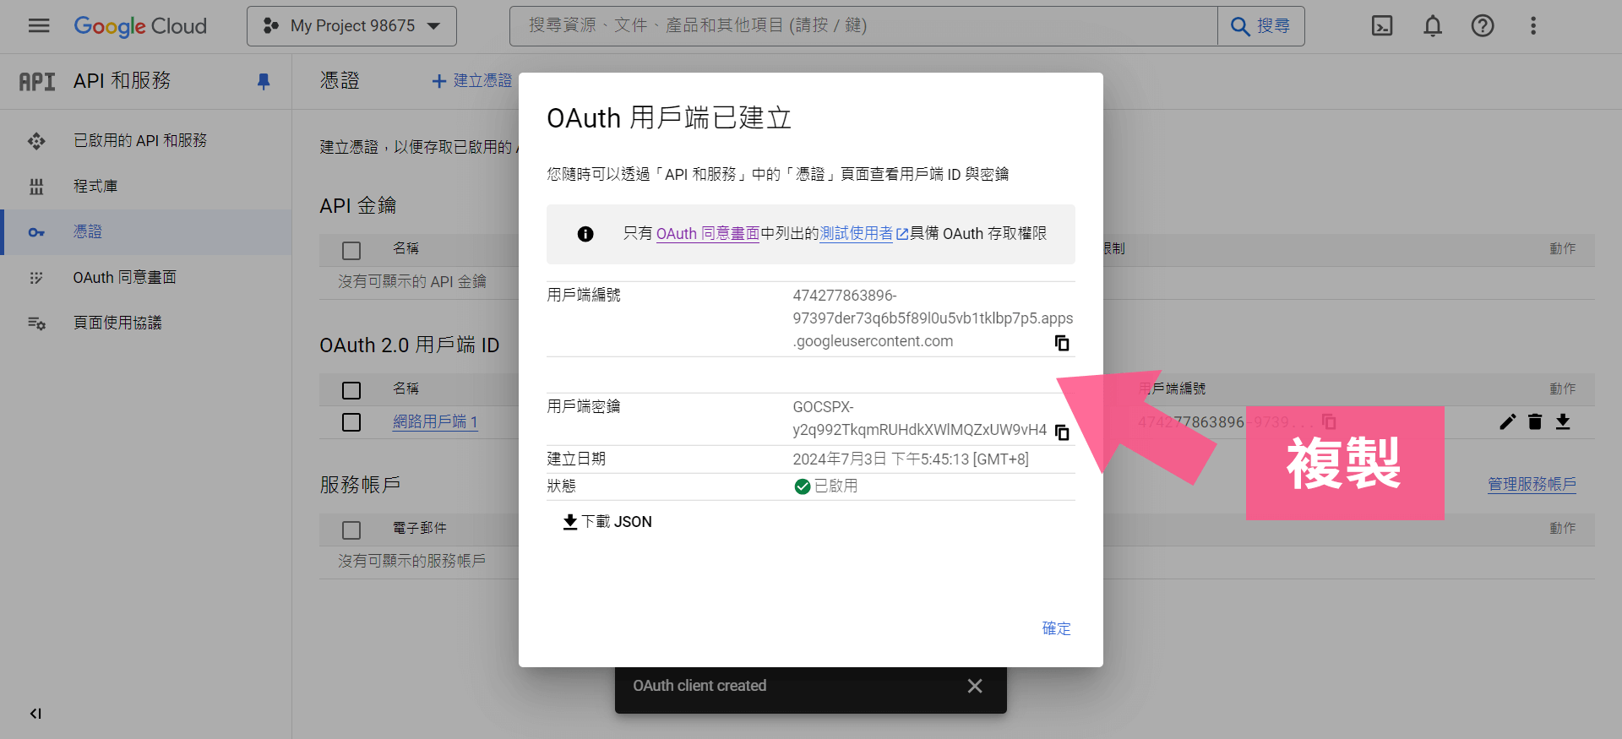This screenshot has width=1622, height=739.
Task: Open the My Project 98675 project picker
Action: pyautogui.click(x=351, y=26)
